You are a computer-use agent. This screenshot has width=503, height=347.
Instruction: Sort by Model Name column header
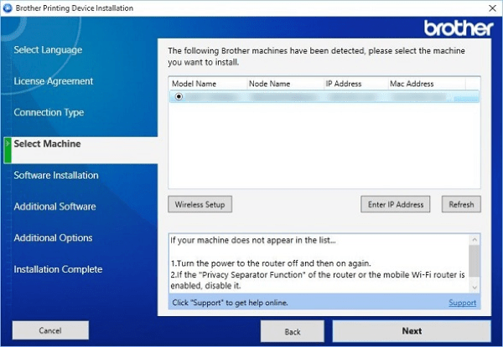(208, 84)
